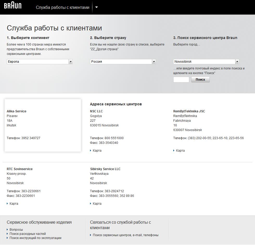Open Карта link for Sibirsky Service LLC
Screen dimensions: 255x245
pos(97,204)
